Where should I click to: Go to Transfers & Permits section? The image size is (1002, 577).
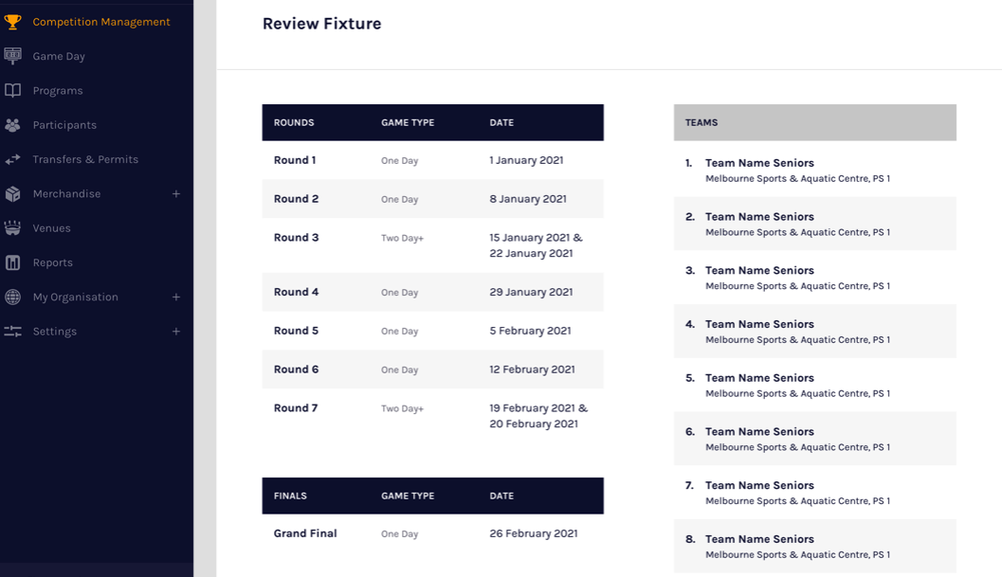pos(85,159)
